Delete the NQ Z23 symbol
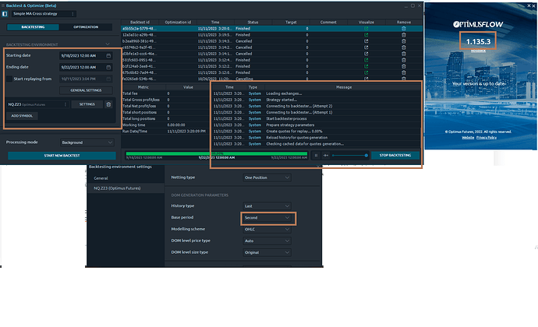This screenshot has height=327, width=538. [x=108, y=104]
